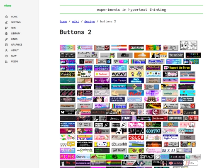Click the eliana site logo
This screenshot has width=224, height=168.
[x=8, y=5]
